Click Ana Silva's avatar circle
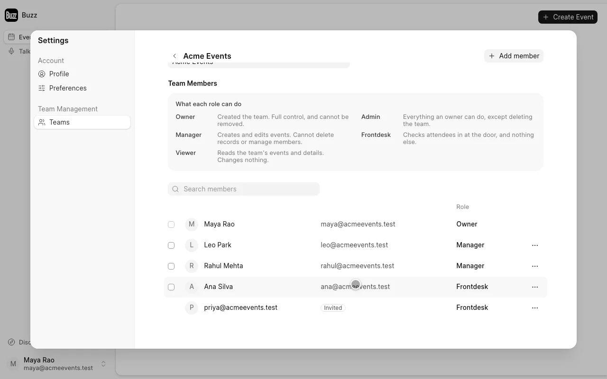The width and height of the screenshot is (607, 379). [192, 287]
